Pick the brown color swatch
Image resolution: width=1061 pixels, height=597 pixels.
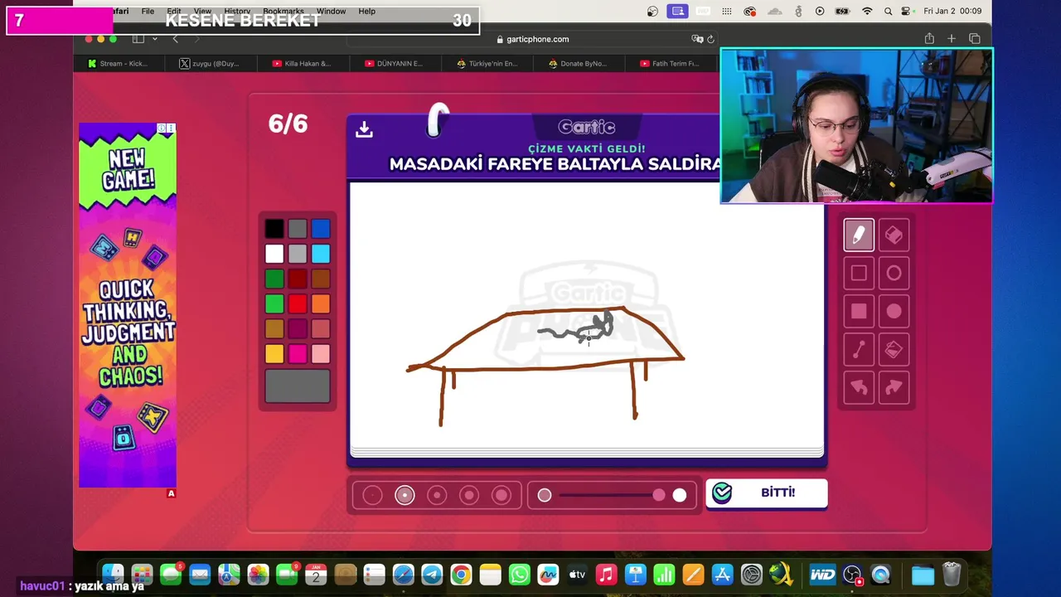pos(321,279)
